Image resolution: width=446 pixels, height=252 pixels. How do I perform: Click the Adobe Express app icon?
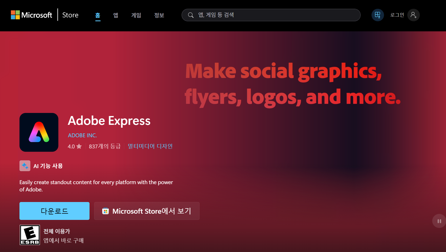point(39,132)
